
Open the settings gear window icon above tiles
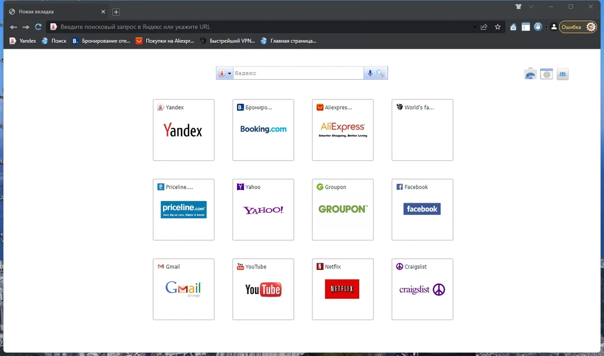click(547, 74)
